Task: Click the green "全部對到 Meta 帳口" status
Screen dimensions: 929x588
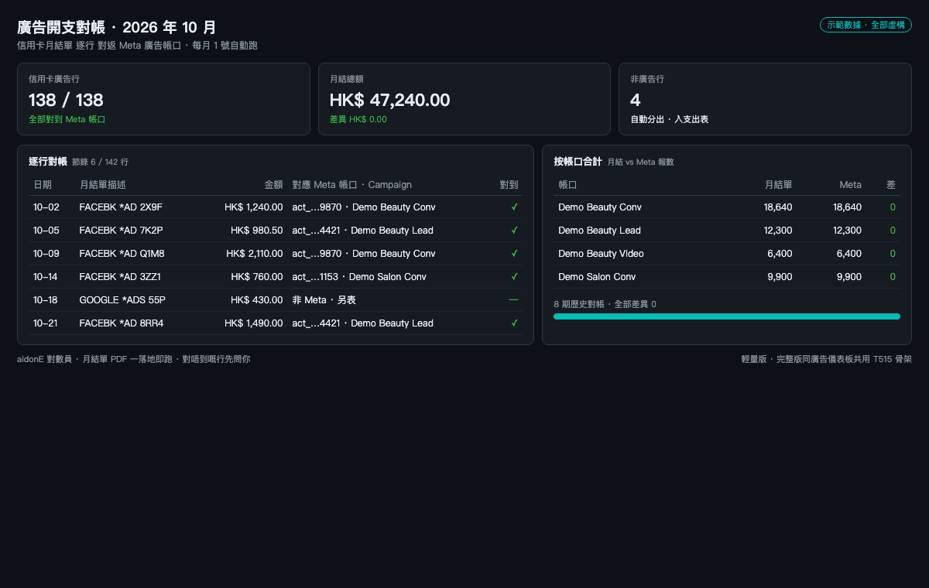Action: [x=67, y=120]
